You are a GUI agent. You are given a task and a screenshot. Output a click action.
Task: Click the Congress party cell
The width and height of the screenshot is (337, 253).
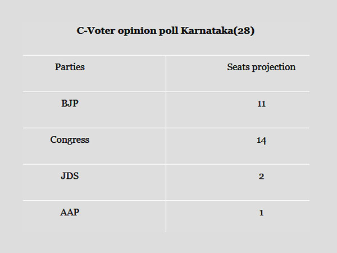[x=70, y=140]
